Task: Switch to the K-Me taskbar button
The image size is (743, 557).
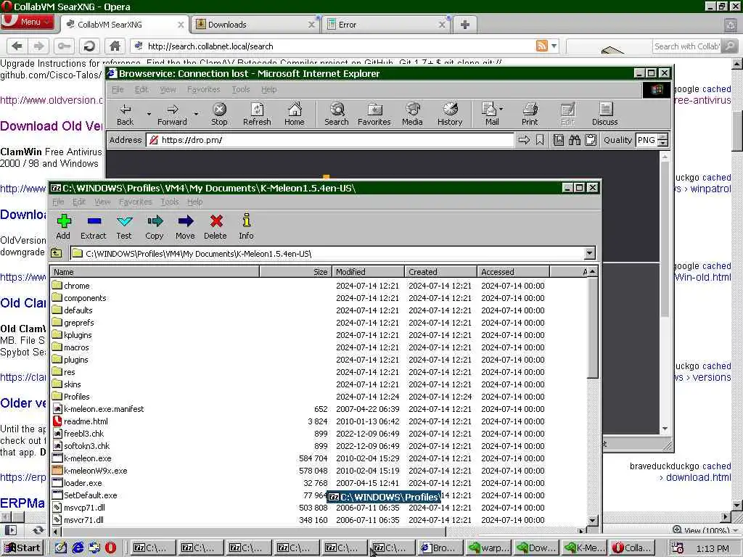Action: point(584,548)
